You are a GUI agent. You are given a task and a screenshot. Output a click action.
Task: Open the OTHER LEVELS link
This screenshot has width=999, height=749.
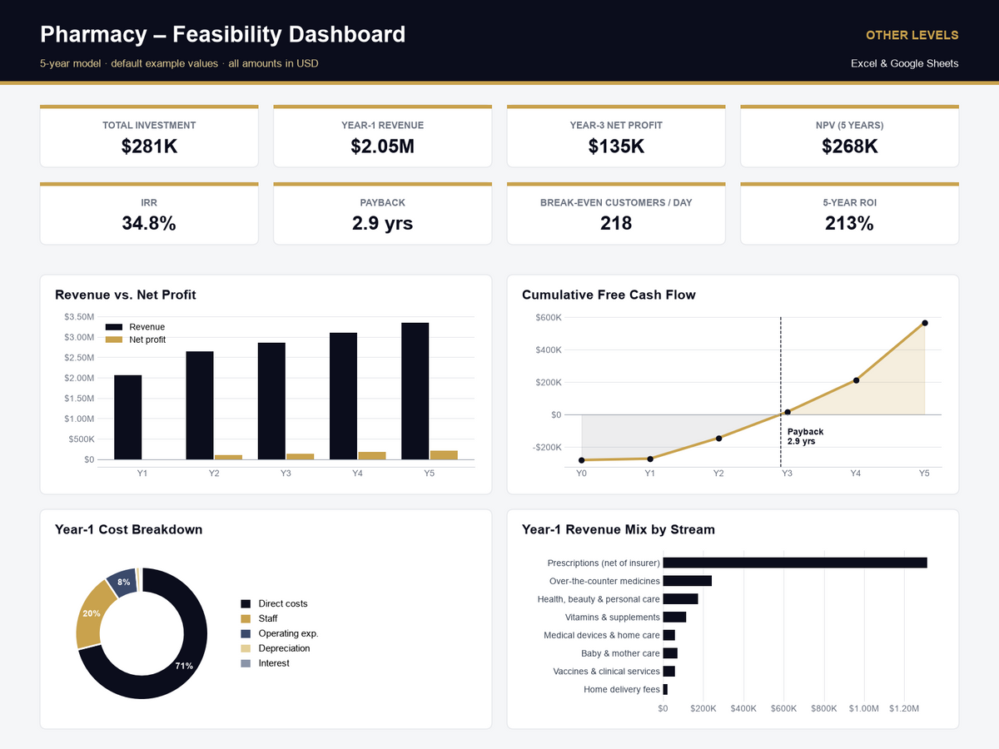[x=912, y=35]
